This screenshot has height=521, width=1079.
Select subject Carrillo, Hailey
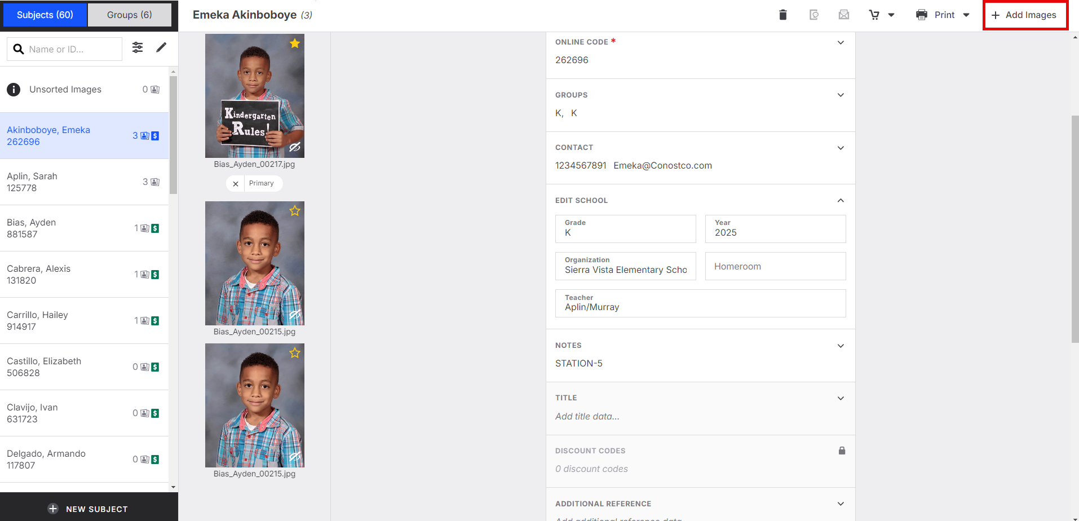84,321
